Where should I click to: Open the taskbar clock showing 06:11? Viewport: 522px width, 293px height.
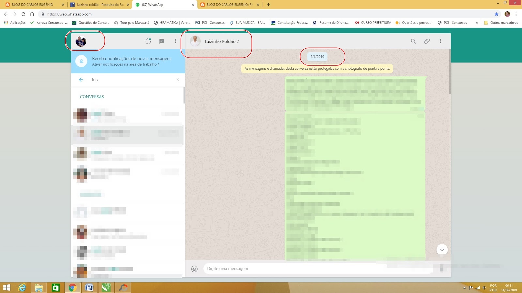tap(509, 288)
